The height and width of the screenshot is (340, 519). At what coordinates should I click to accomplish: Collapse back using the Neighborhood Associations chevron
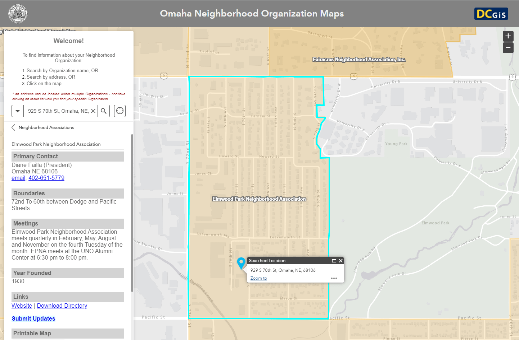pos(13,127)
